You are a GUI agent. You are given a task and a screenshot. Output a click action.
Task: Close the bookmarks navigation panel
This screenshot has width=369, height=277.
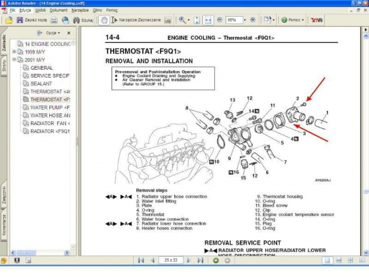coord(68,33)
